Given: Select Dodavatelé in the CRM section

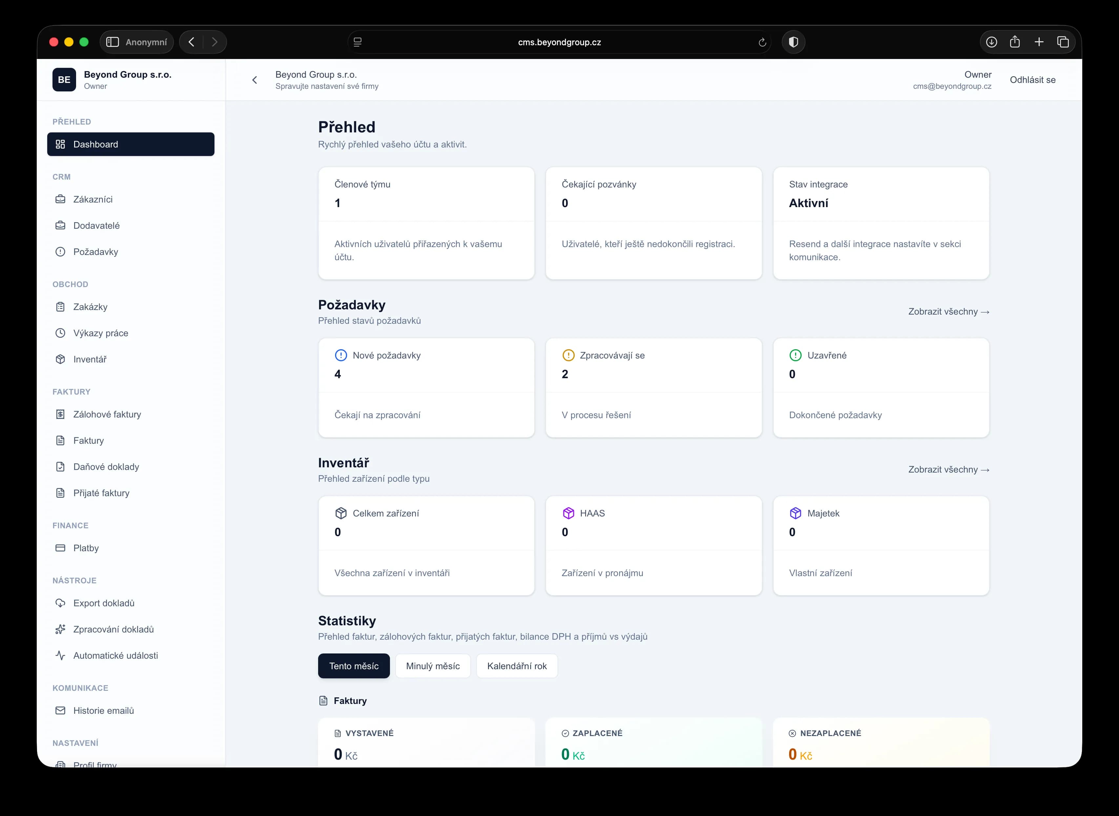Looking at the screenshot, I should coord(96,225).
